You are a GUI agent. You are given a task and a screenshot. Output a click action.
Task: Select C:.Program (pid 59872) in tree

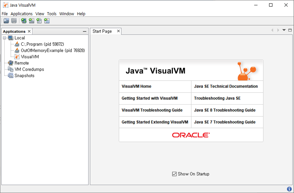42,44
